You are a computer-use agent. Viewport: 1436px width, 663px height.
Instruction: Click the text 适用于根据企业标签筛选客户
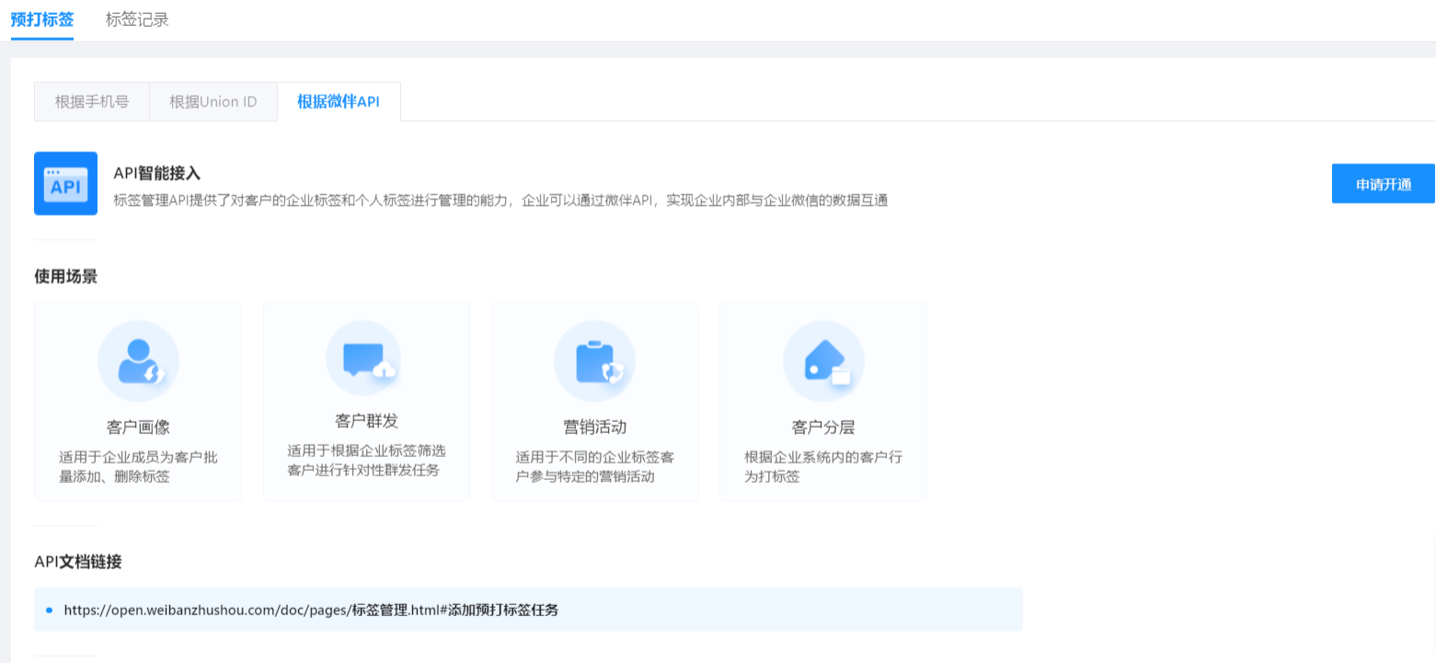366,461
